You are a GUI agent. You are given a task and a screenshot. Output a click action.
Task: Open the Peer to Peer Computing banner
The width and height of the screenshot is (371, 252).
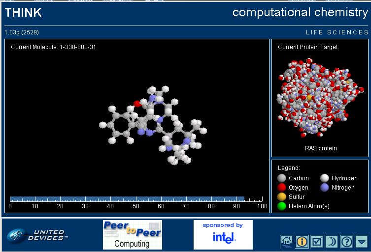pyautogui.click(x=133, y=235)
